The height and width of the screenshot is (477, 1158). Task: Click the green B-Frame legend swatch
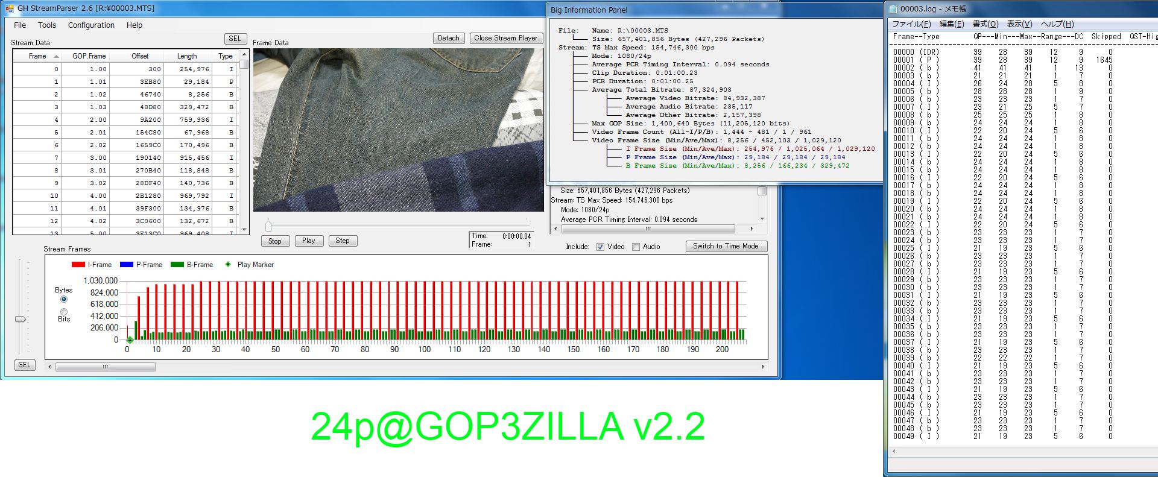pyautogui.click(x=177, y=265)
